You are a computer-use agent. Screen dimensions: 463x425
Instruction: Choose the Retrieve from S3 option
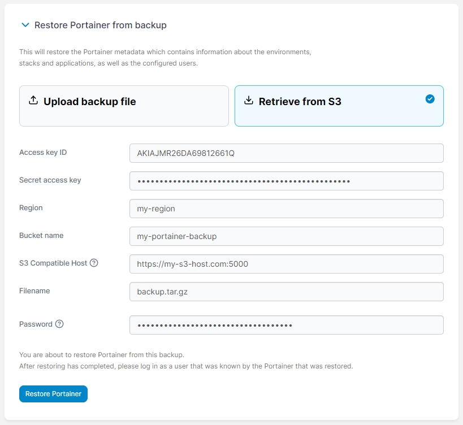[x=339, y=106]
